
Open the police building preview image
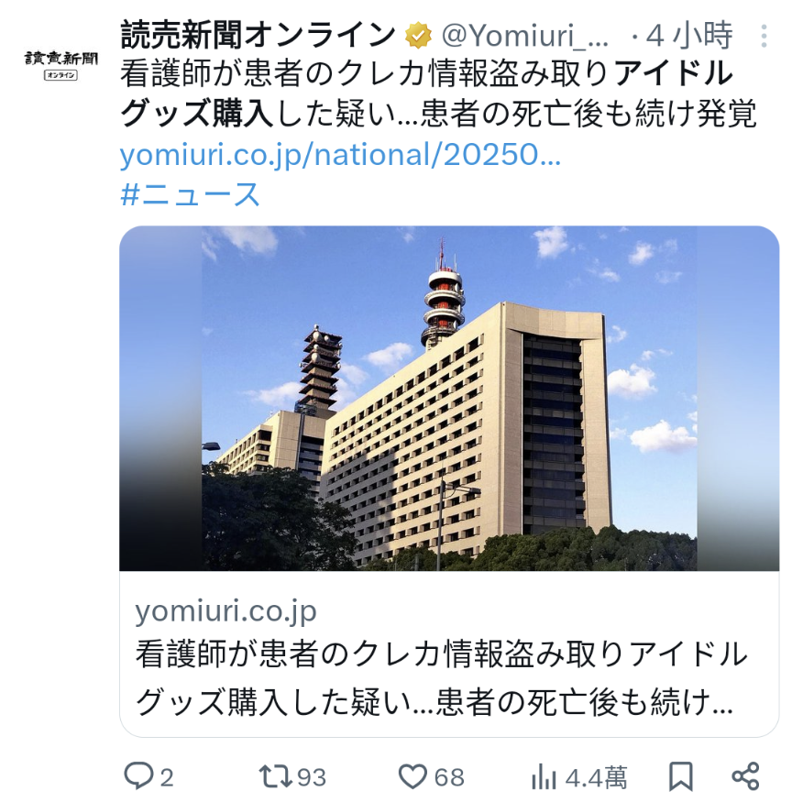click(x=449, y=398)
